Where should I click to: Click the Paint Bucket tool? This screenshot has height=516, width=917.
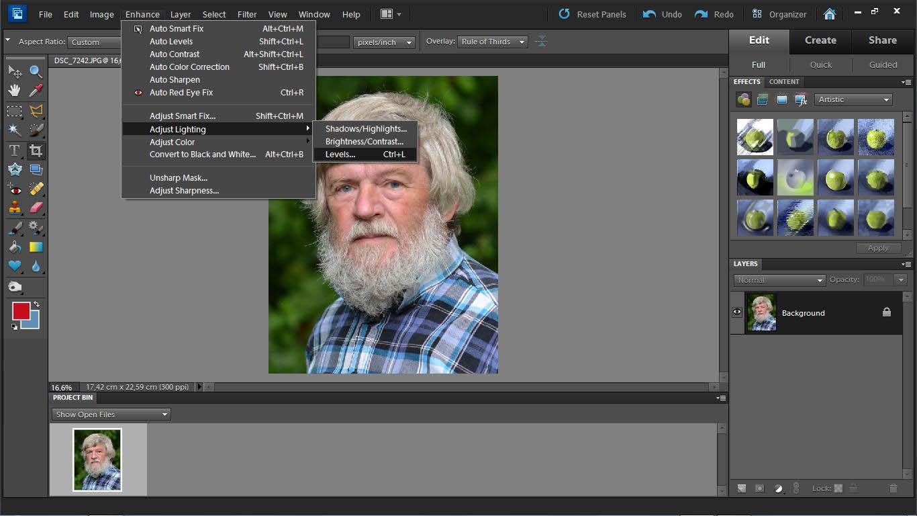(14, 247)
